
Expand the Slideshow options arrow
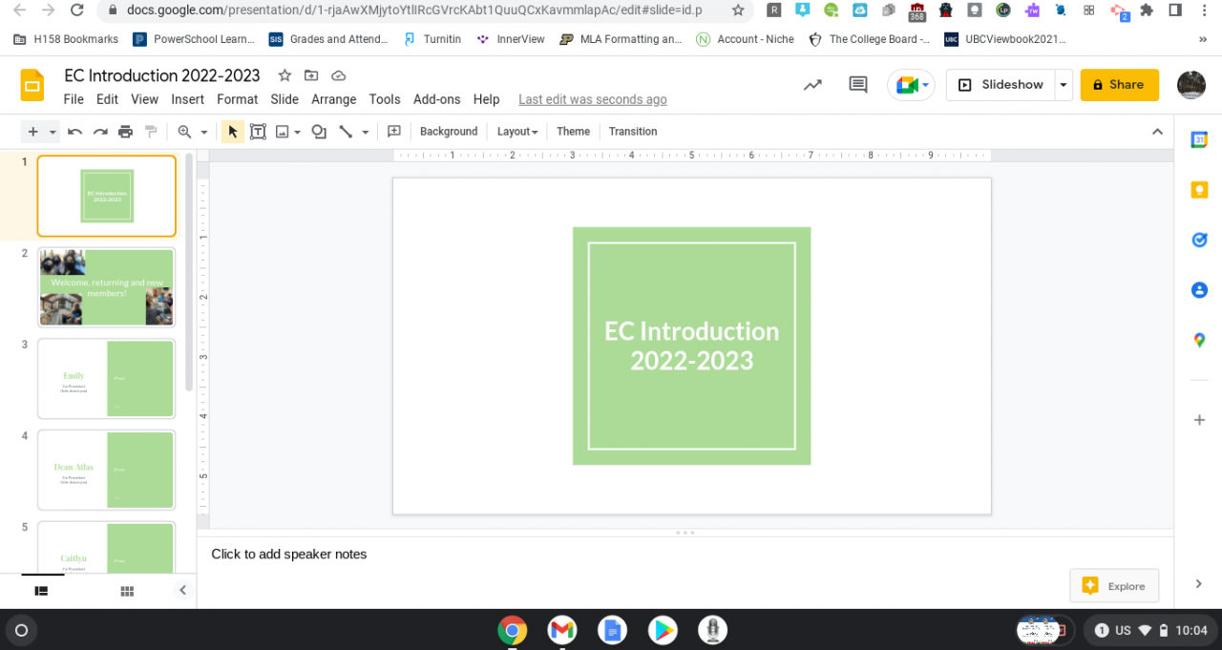click(1064, 85)
